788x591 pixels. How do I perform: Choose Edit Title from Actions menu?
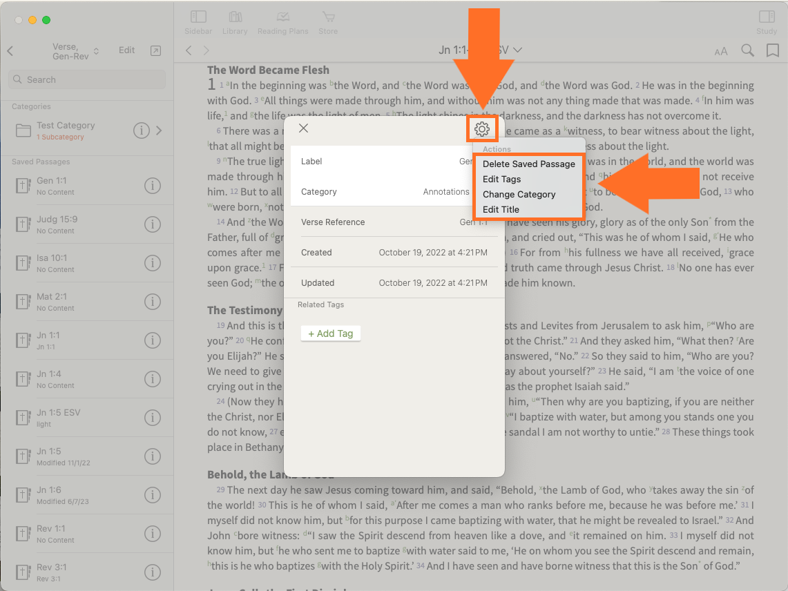[529, 210]
